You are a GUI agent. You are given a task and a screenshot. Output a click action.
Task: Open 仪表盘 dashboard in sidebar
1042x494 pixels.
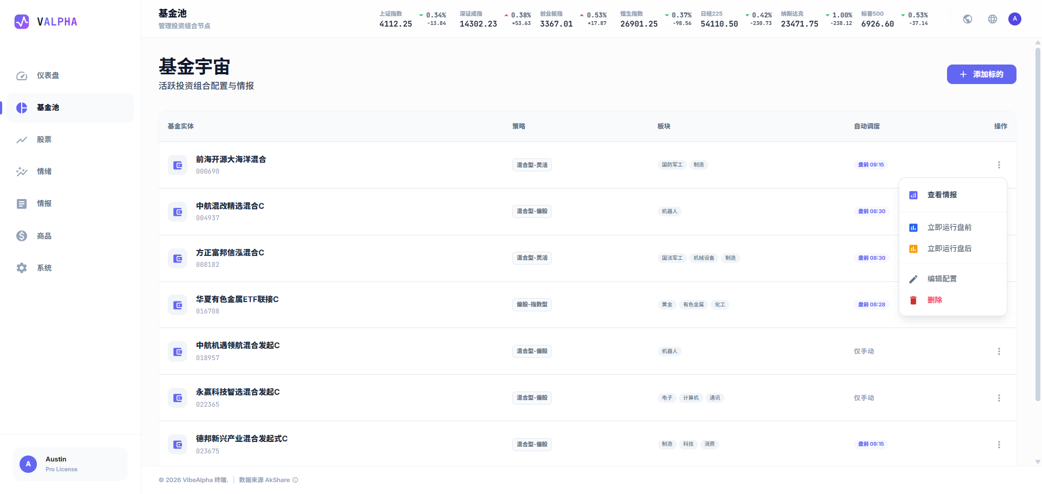[x=71, y=75]
